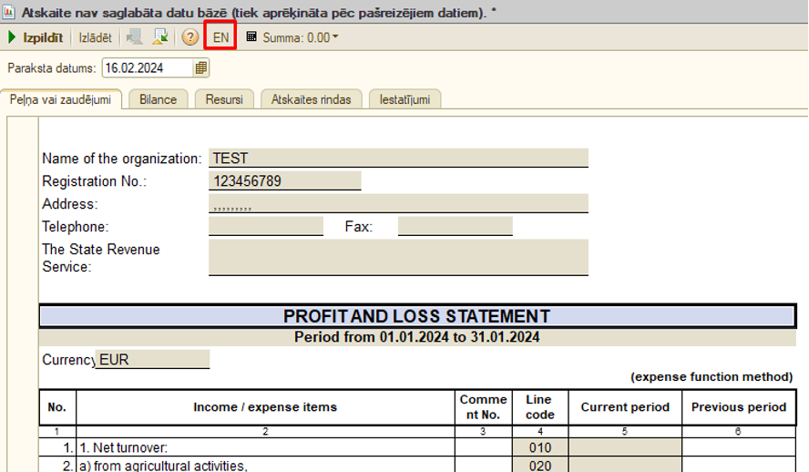
Task: Open calendar picker for Paraksta datums
Action: pyautogui.click(x=201, y=67)
